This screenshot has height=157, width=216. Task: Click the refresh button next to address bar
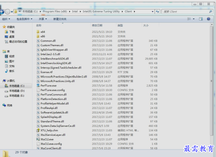click(158, 12)
